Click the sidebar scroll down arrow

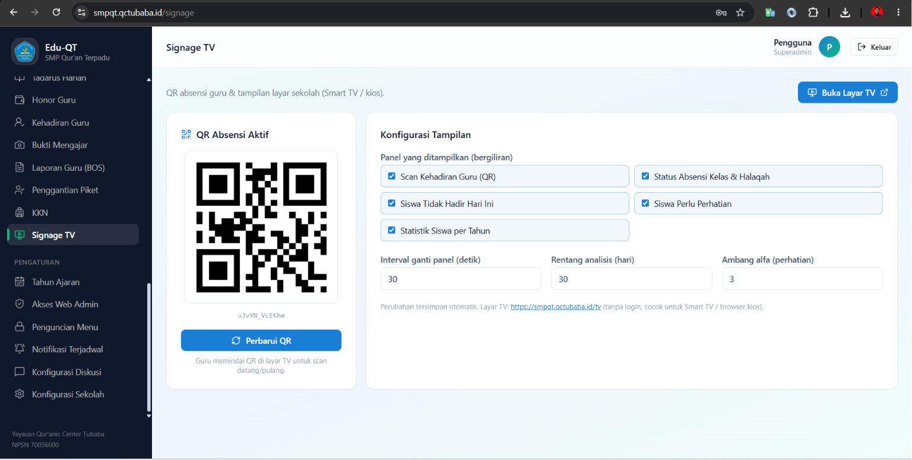click(148, 416)
